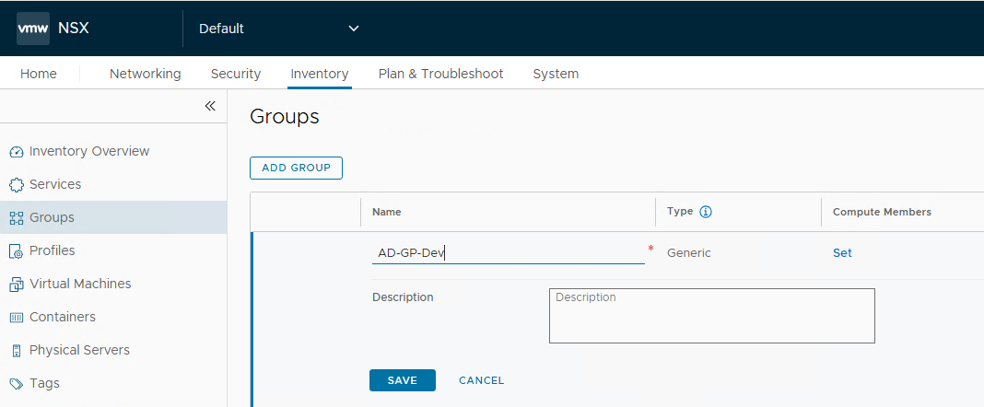The image size is (984, 407).
Task: Save the new group
Action: pos(402,380)
